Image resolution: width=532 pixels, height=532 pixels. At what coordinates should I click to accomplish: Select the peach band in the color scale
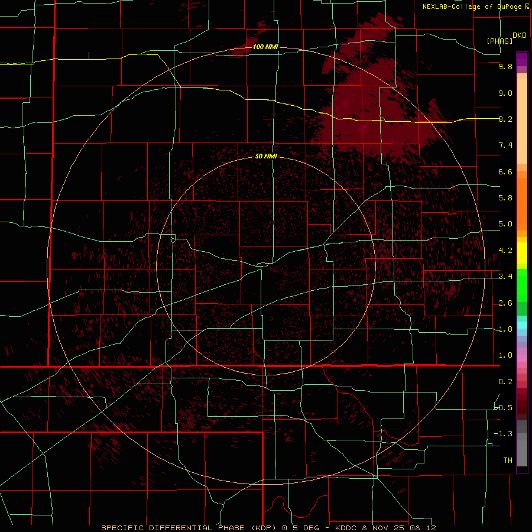522,121
